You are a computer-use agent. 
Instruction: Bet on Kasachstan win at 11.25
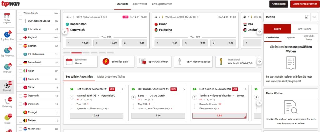point(78,43)
